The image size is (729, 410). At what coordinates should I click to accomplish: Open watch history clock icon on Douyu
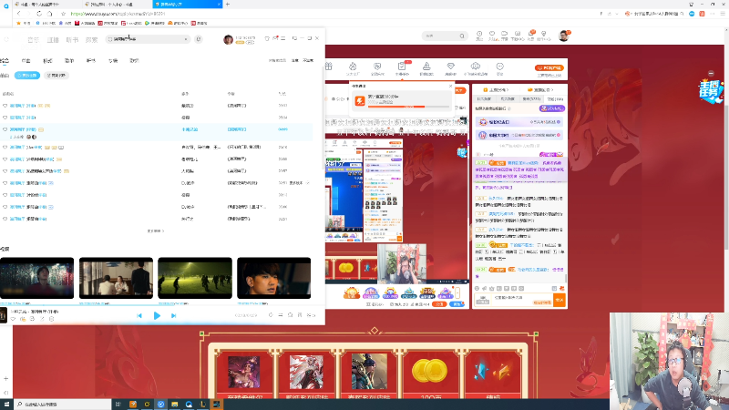(x=479, y=36)
